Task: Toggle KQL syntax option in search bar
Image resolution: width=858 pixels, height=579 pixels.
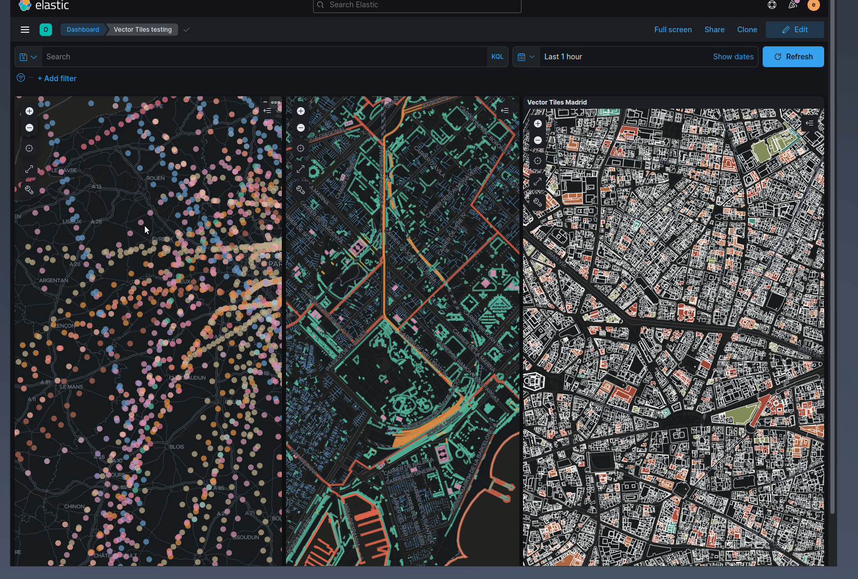Action: [497, 56]
